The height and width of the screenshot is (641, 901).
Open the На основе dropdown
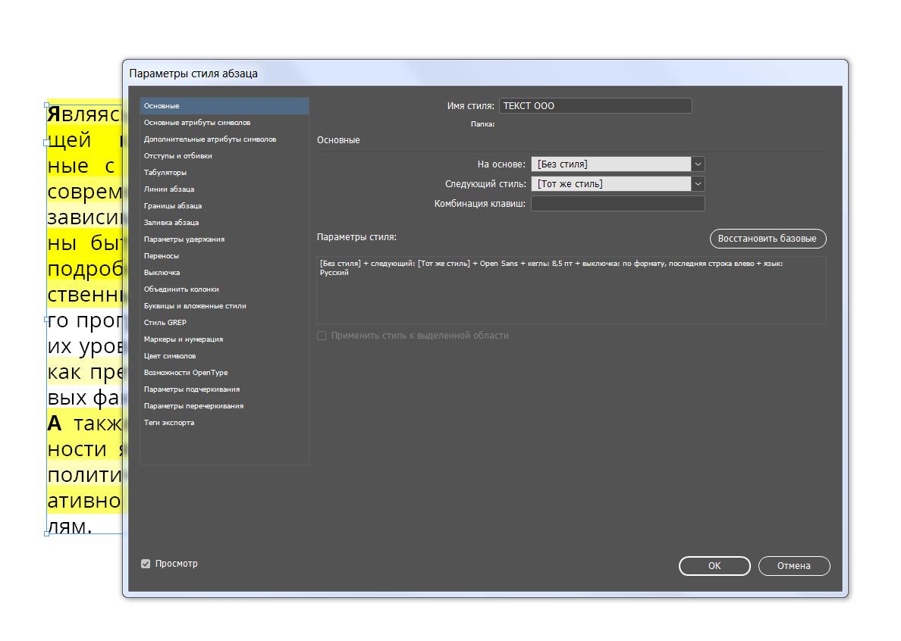coord(617,164)
